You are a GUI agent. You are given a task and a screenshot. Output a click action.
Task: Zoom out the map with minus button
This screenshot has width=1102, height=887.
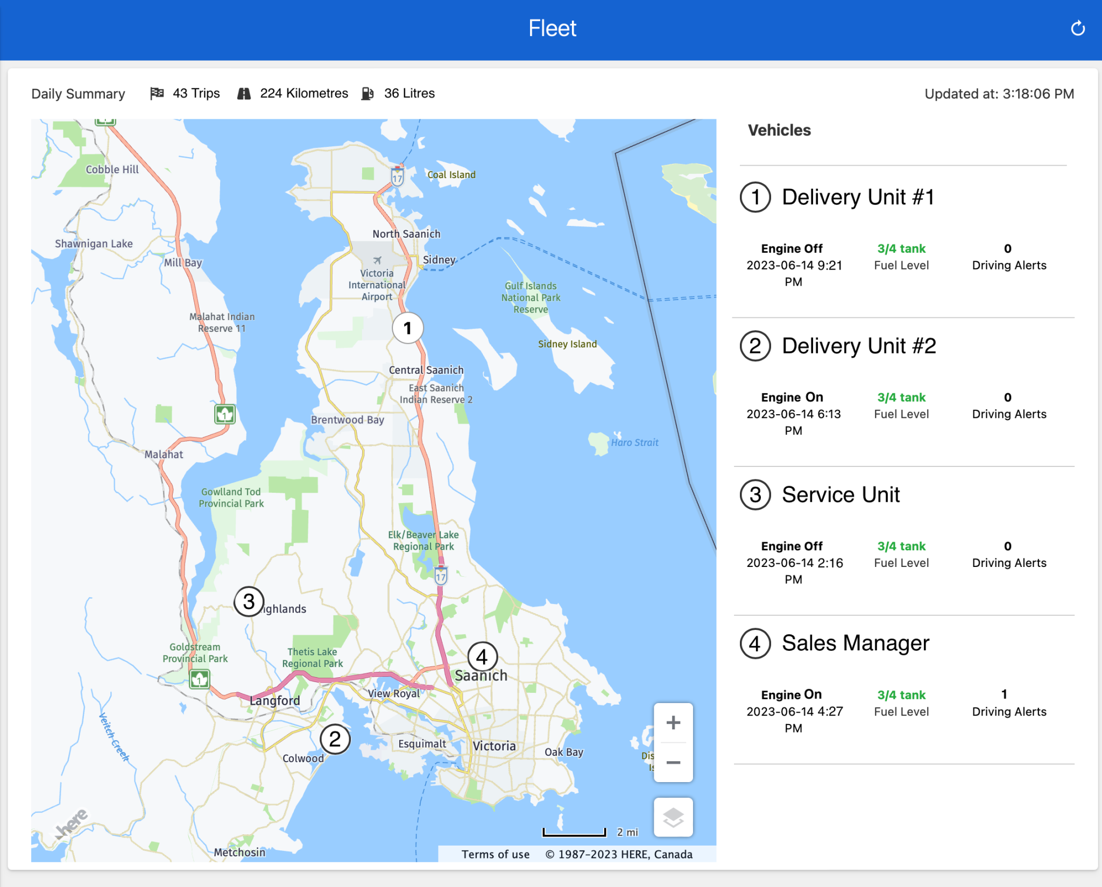(673, 762)
